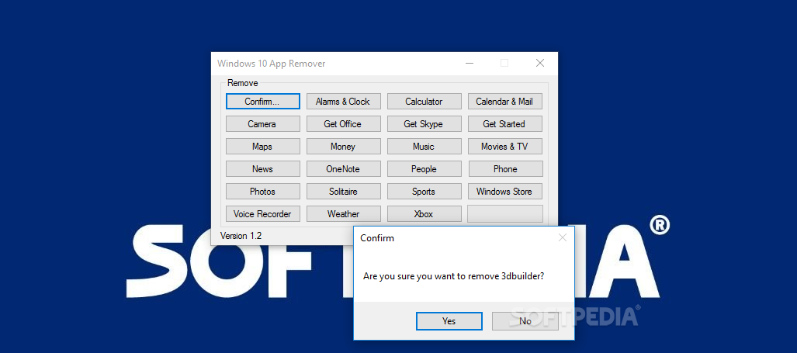Remove the Alarms & Clock app
797x353 pixels.
pyautogui.click(x=343, y=101)
